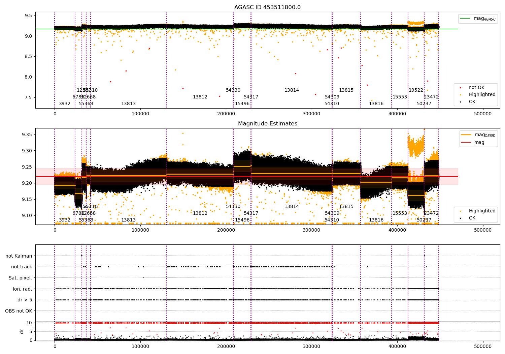
Task: Click the 'not track' y-axis label
Action: pos(22,267)
